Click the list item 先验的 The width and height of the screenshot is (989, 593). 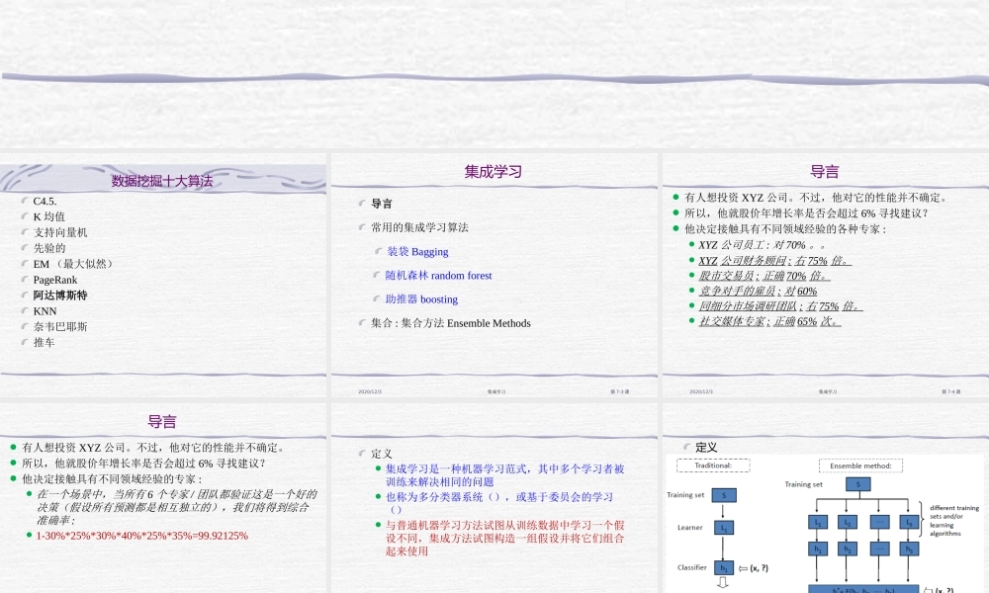tap(49, 248)
